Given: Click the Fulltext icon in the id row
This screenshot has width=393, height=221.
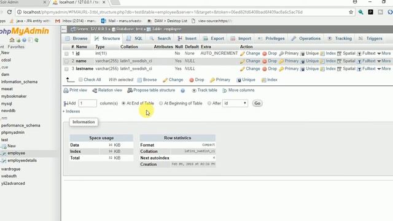Looking at the screenshot, I should pos(359,53).
